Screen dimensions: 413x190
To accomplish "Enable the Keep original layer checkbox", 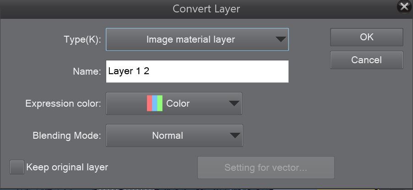I will click(17, 167).
